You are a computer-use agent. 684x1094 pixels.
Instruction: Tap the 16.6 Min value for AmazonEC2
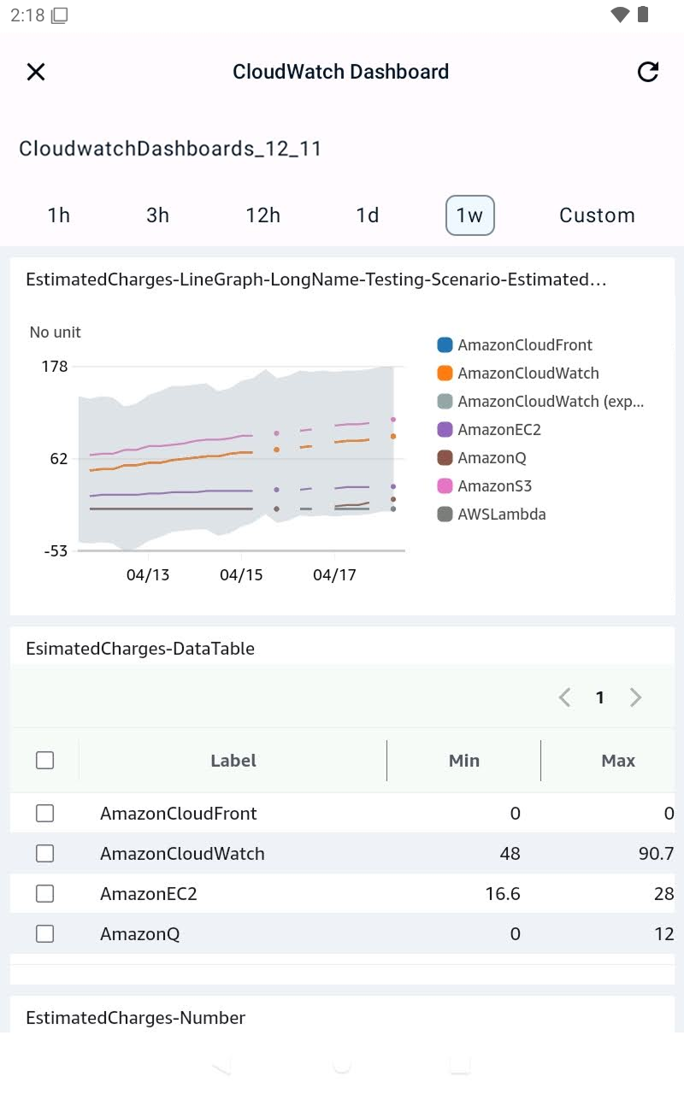point(503,894)
